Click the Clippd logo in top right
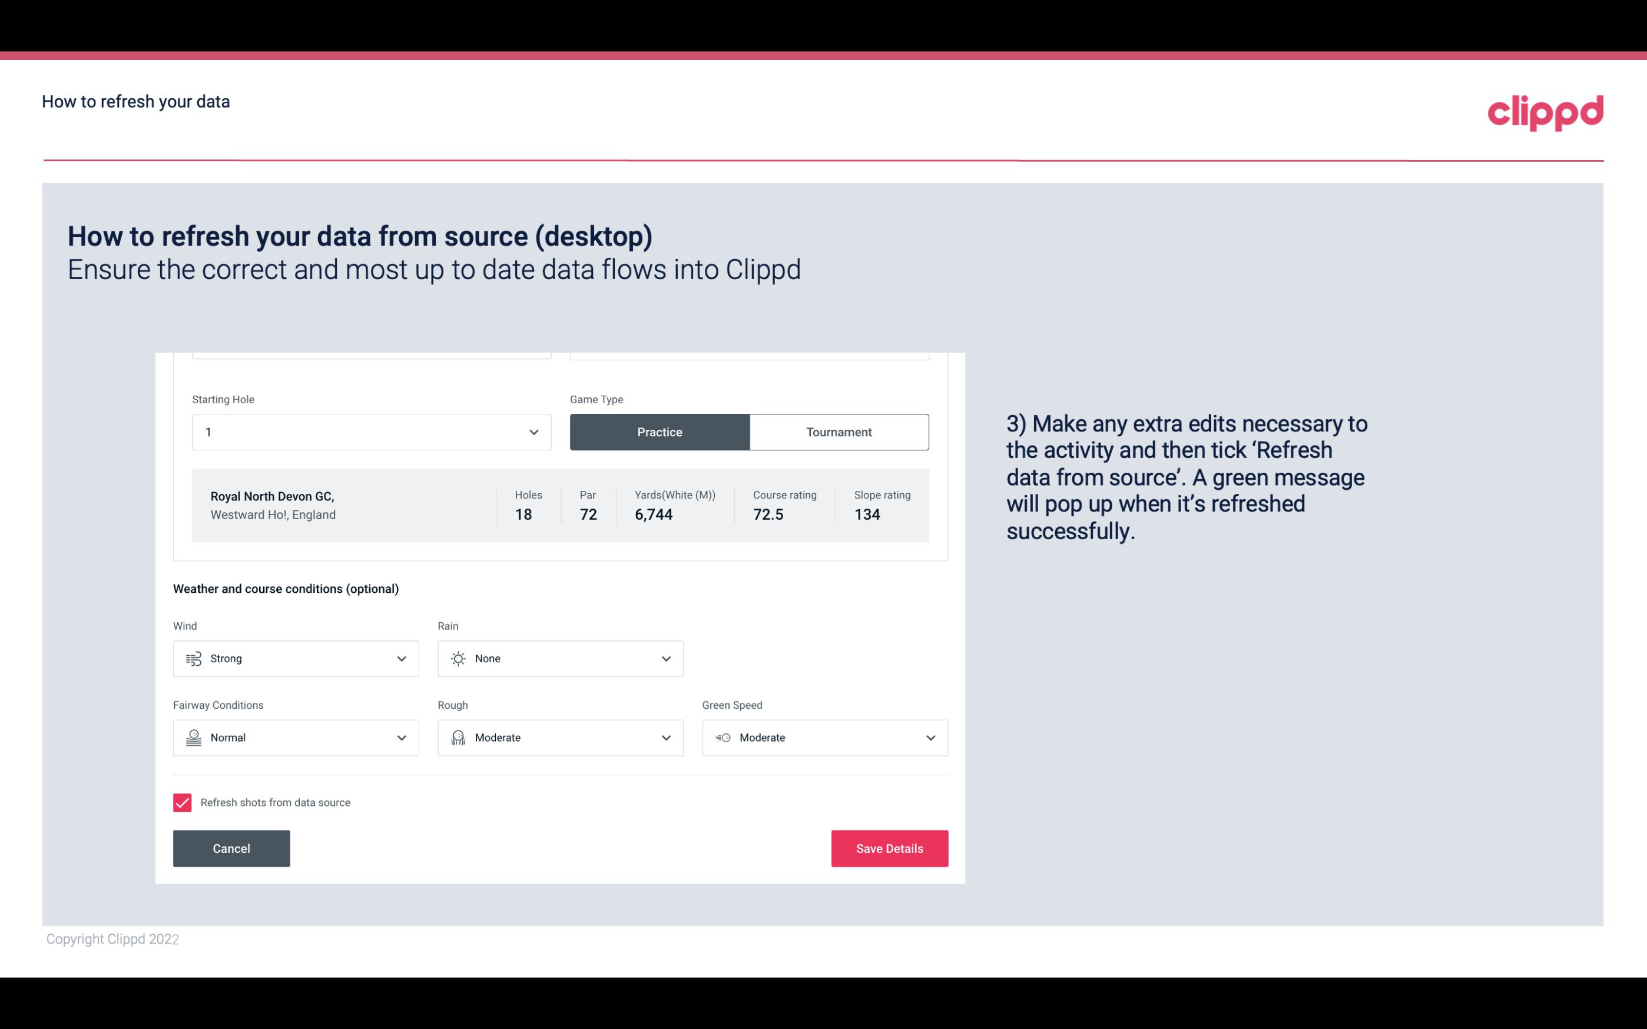Screen dimensions: 1647x1029 (1545, 109)
